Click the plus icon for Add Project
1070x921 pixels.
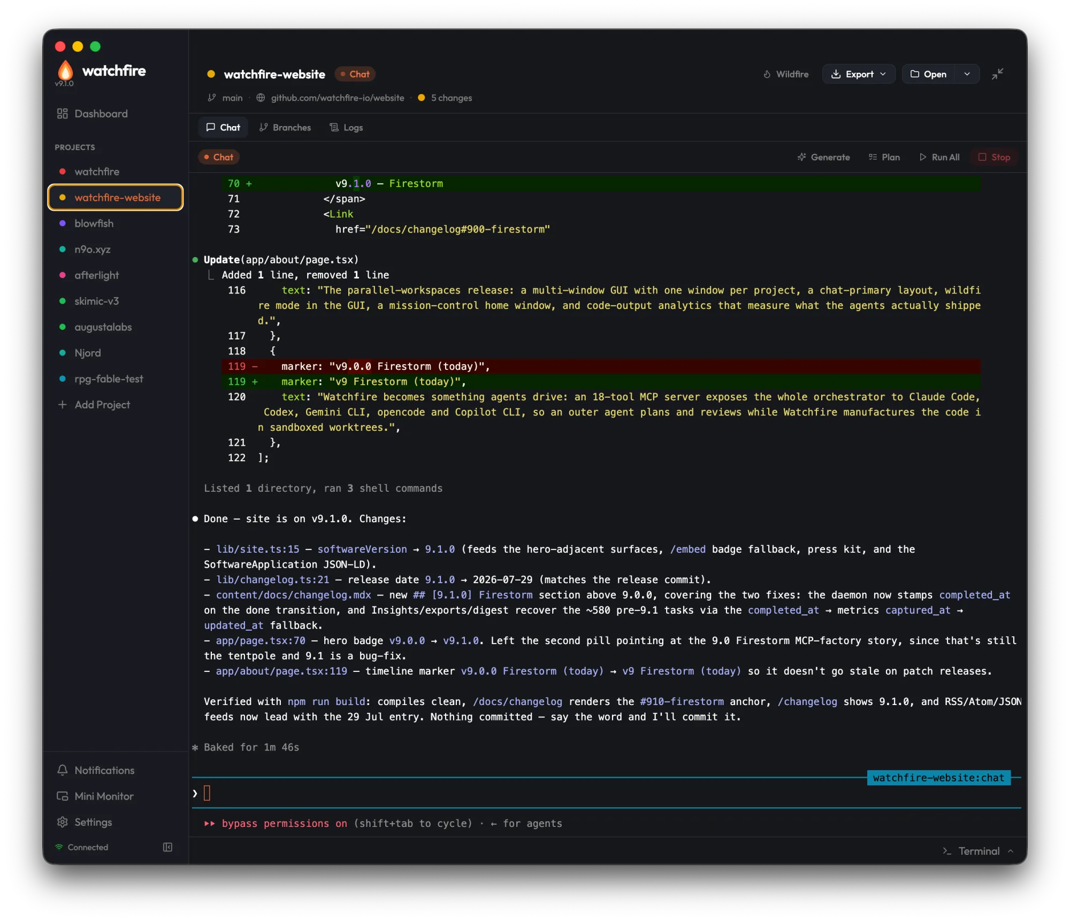(63, 405)
